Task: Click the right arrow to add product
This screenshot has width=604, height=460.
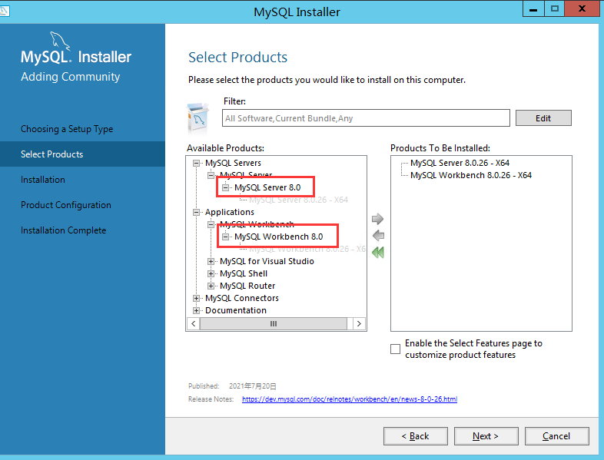Action: (377, 219)
